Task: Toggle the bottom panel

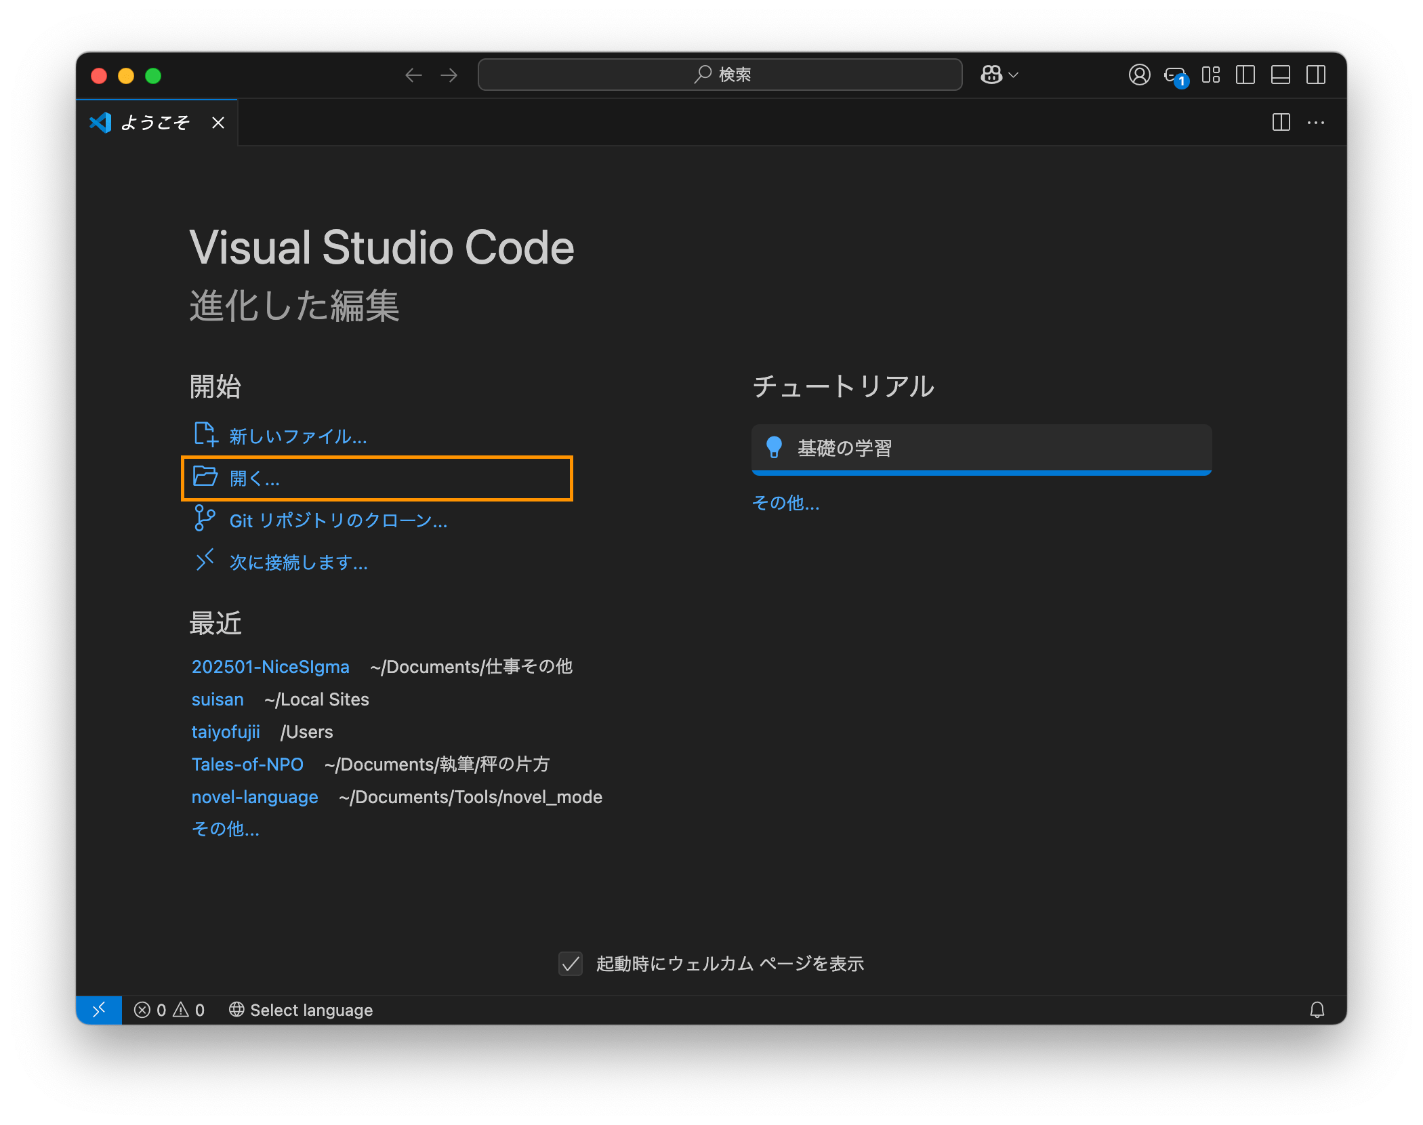Action: (x=1281, y=75)
